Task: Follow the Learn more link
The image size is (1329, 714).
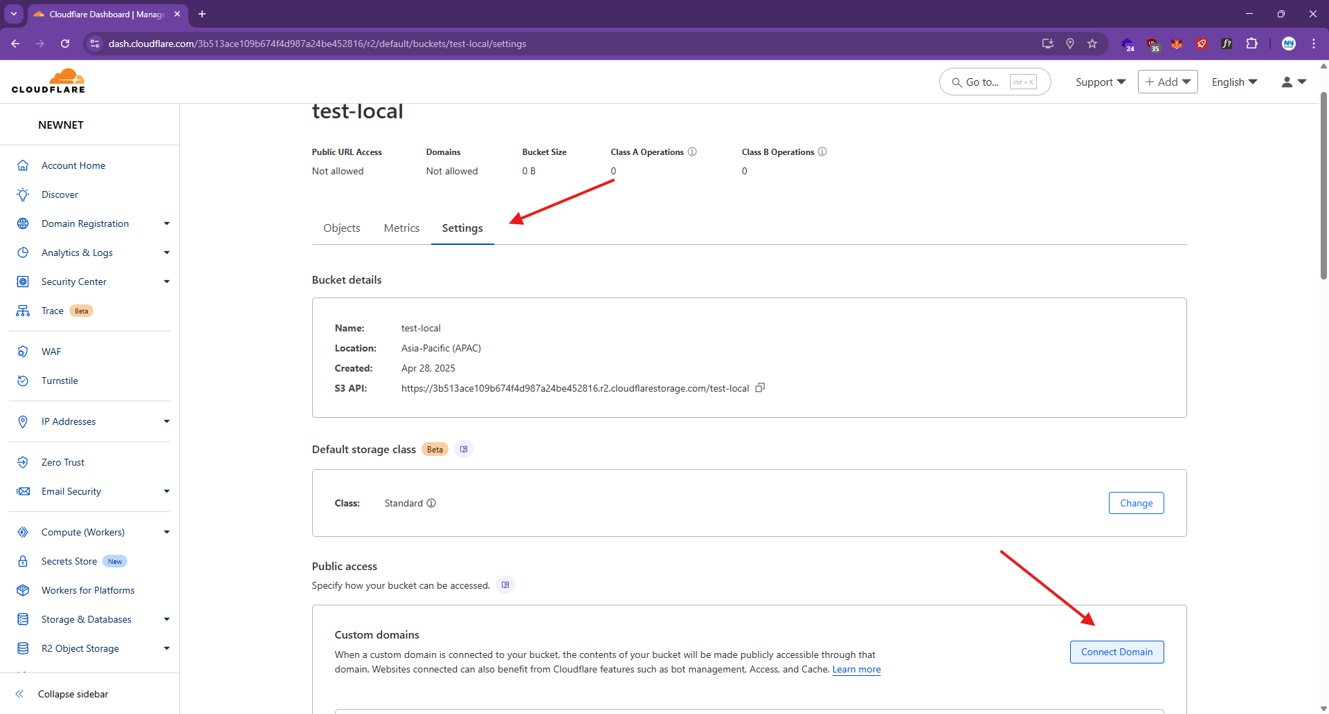Action: pos(856,669)
